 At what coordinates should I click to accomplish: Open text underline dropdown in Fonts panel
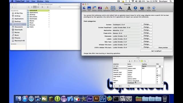(x=130, y=61)
